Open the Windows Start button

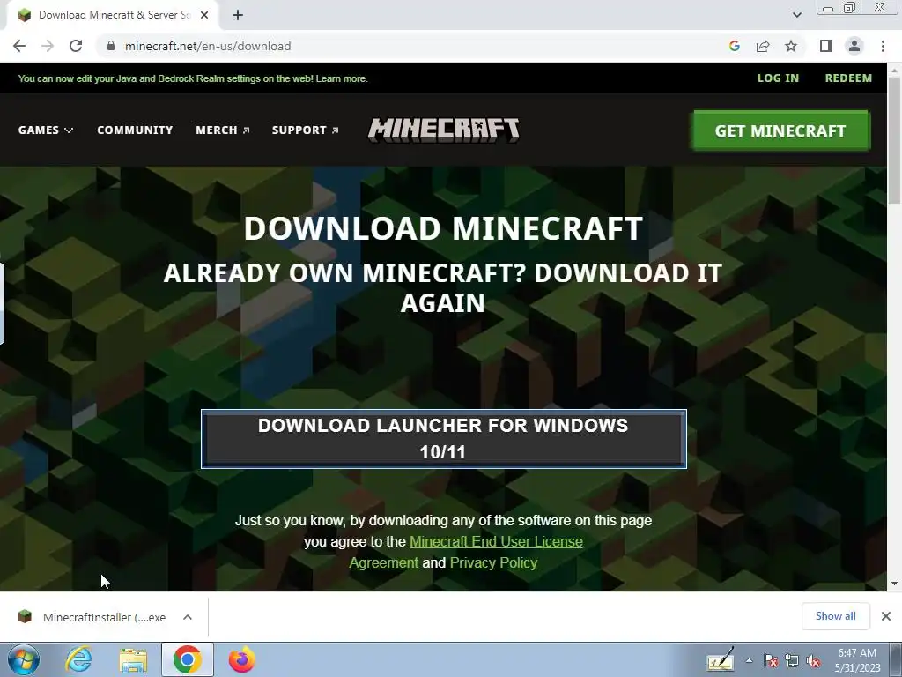pyautogui.click(x=24, y=659)
